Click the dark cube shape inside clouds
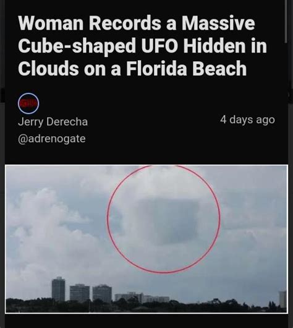The height and width of the screenshot is (328, 293). coord(169,221)
